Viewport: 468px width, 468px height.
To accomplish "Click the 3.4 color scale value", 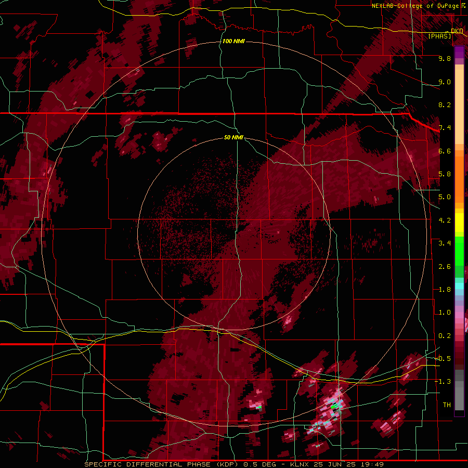I will (x=445, y=243).
